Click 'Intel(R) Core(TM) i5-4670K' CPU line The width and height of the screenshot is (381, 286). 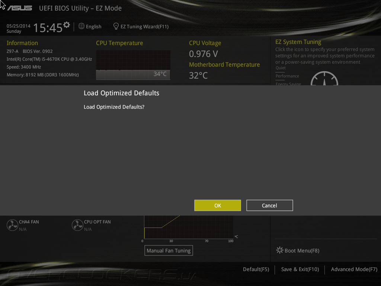(49, 59)
